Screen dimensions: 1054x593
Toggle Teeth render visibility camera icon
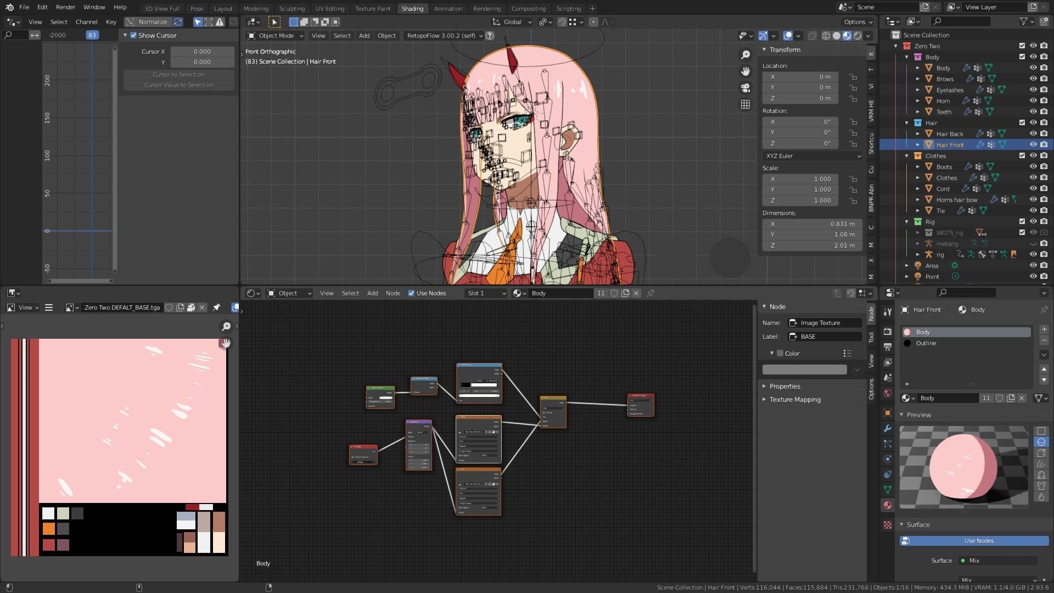pos(1044,112)
